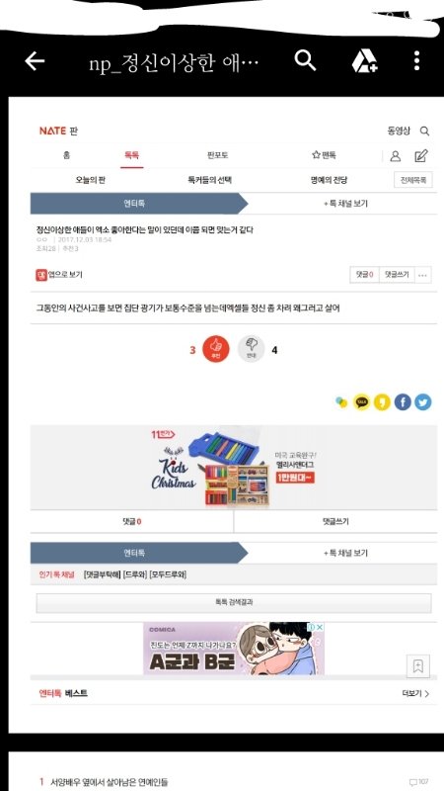Click the bookmark icon near bottom right
The width and height of the screenshot is (444, 791).
pyautogui.click(x=417, y=665)
